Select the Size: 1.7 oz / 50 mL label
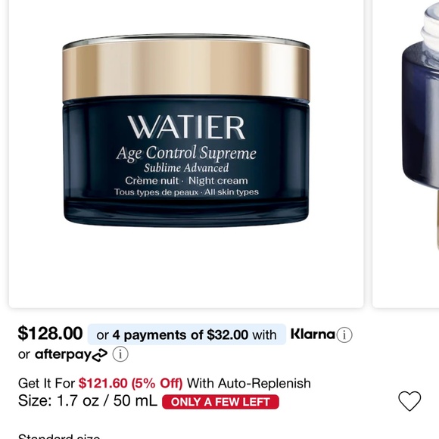The image size is (439, 439). click(x=87, y=400)
